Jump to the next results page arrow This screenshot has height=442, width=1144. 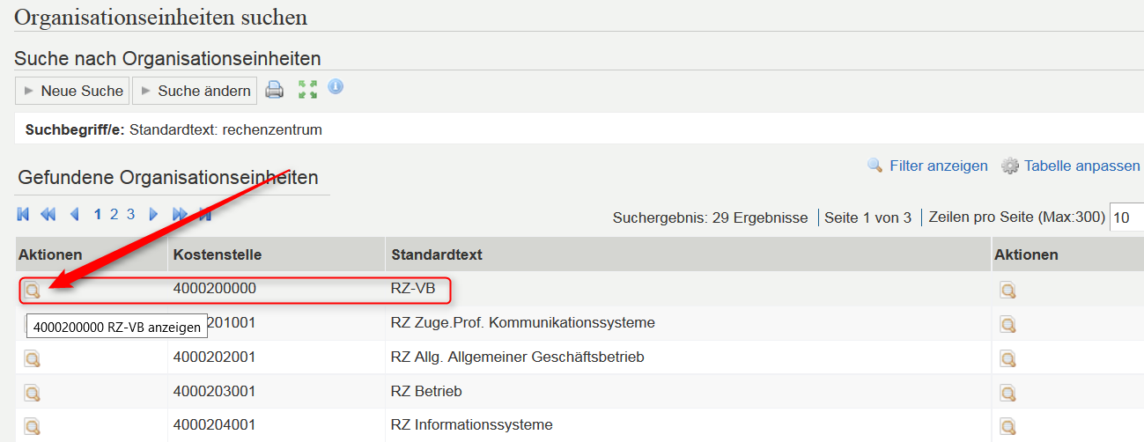[153, 214]
